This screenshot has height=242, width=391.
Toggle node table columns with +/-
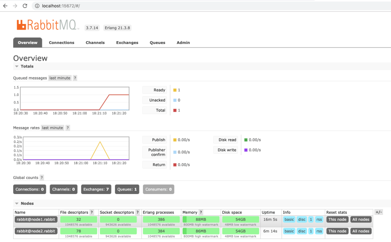(x=379, y=212)
